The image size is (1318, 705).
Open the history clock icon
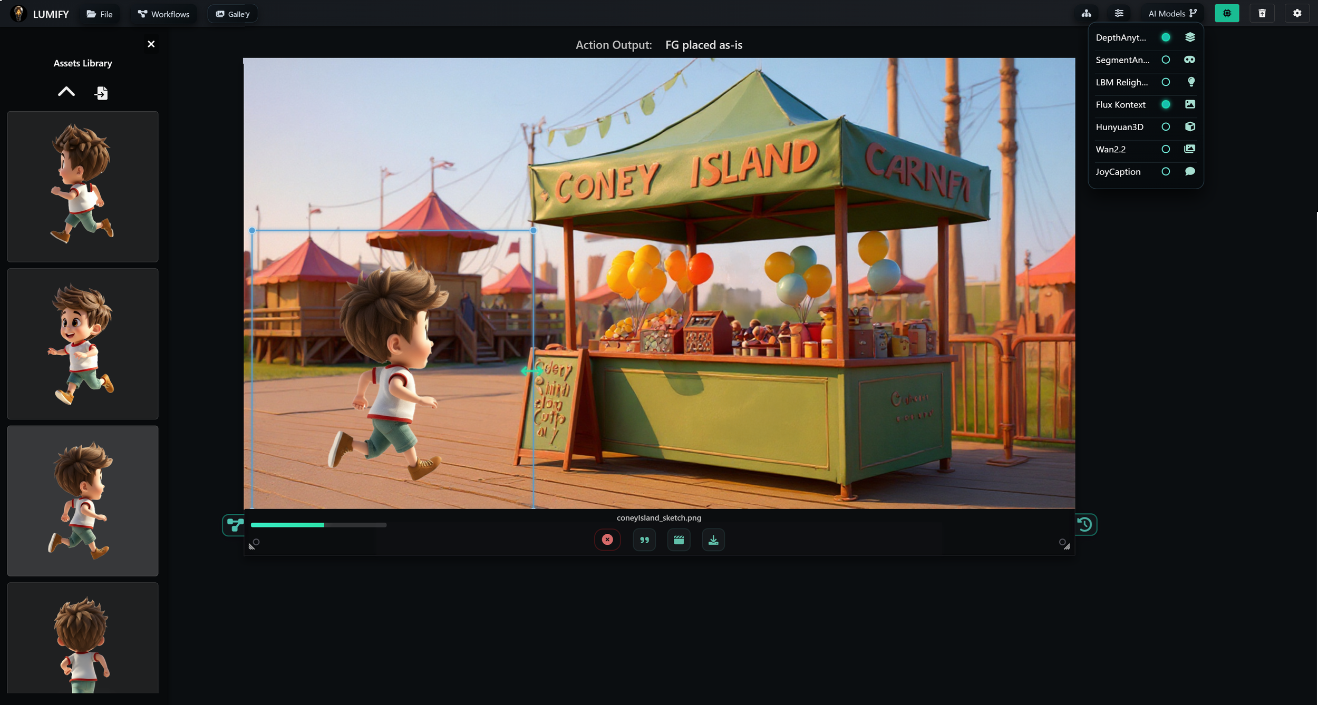[1085, 524]
